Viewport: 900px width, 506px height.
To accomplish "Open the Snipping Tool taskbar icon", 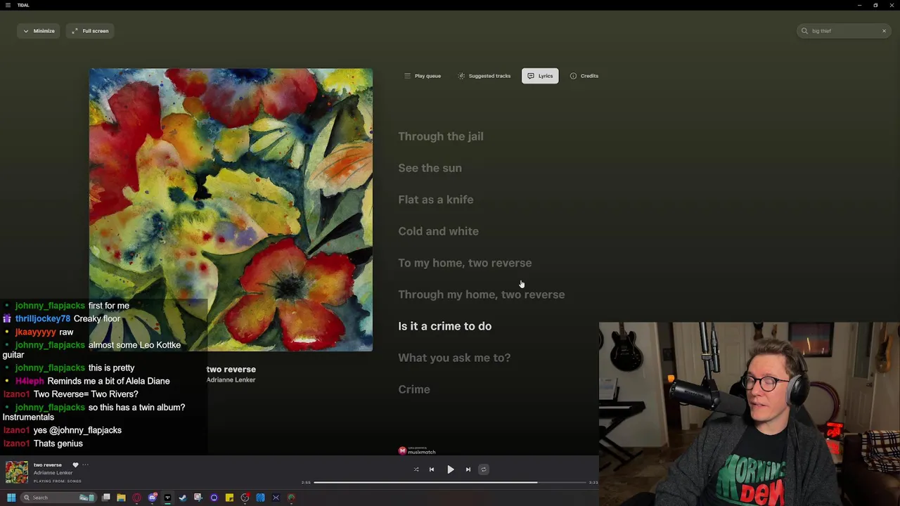I will (x=198, y=498).
